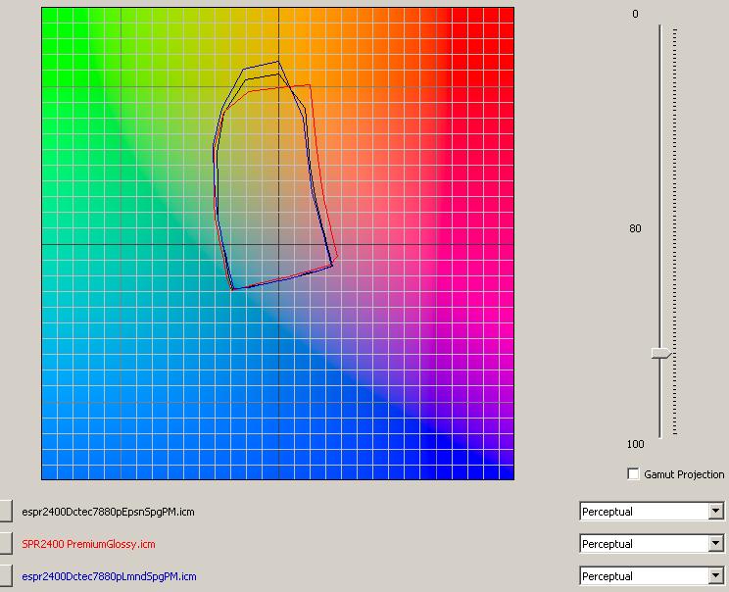Click the 100 label on lightness scale
This screenshot has height=592, width=729.
[635, 444]
